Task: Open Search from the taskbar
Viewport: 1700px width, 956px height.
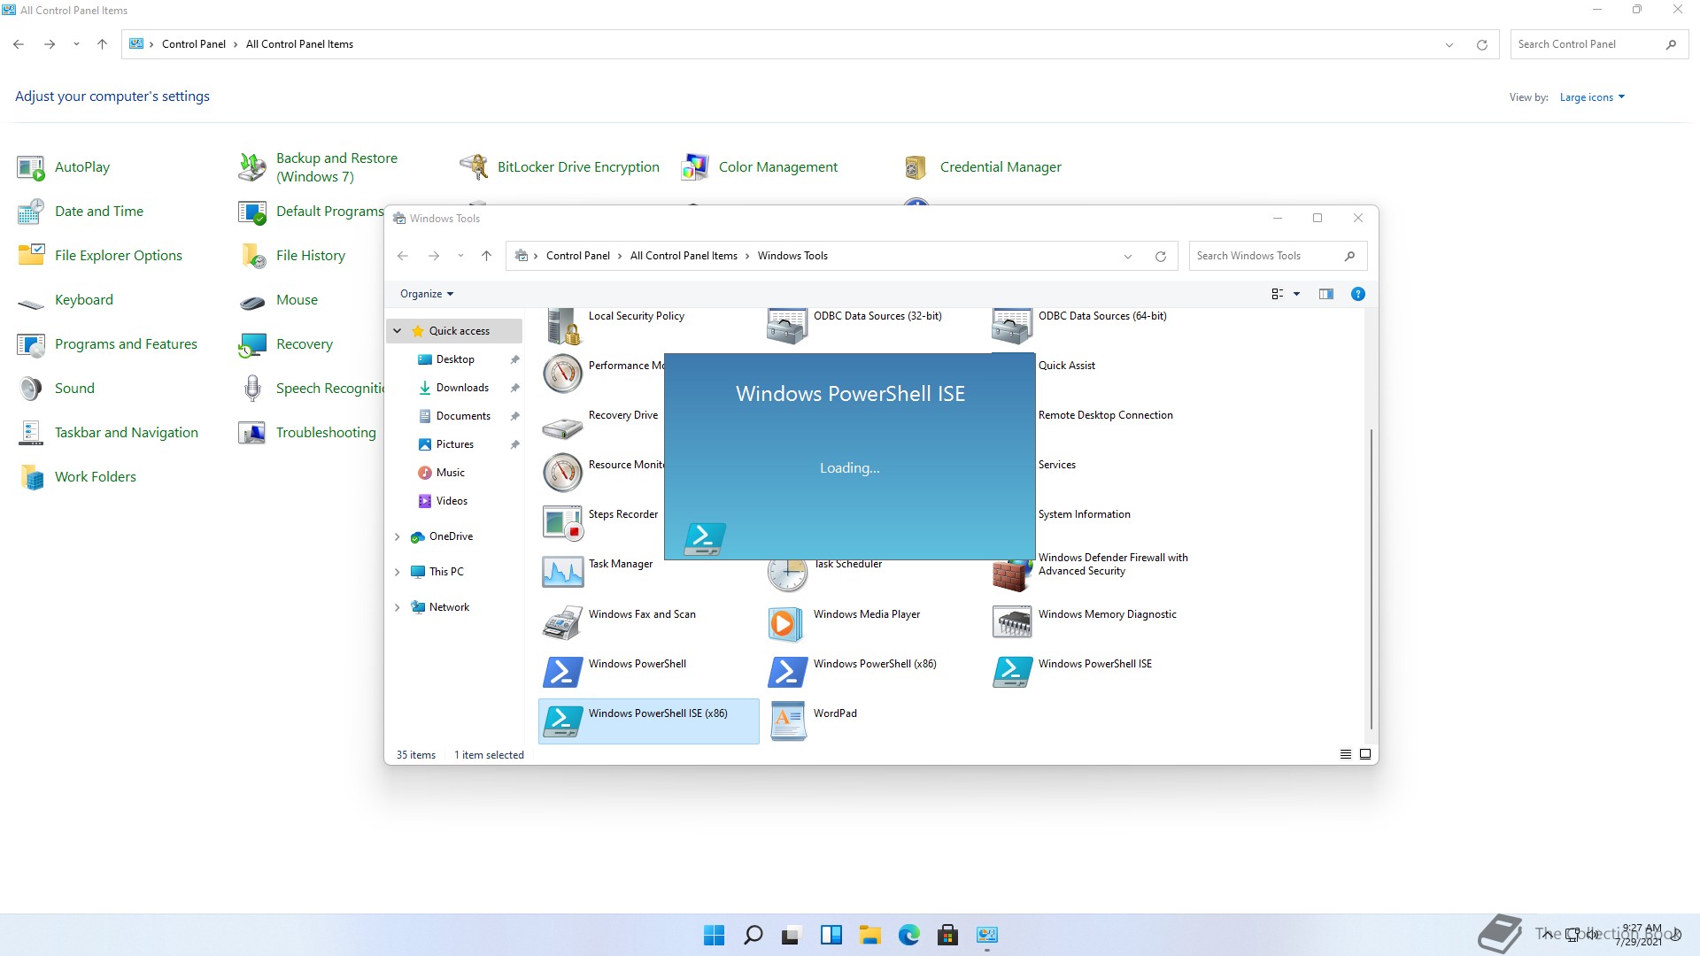Action: coord(753,935)
